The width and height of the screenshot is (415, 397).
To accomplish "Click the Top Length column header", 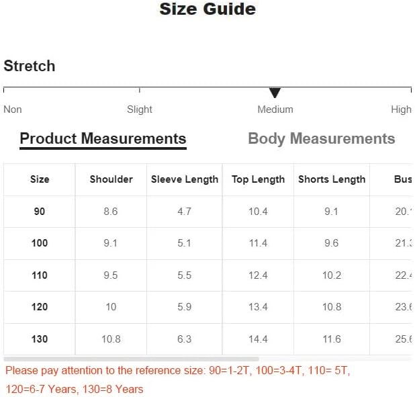I will (x=258, y=179).
